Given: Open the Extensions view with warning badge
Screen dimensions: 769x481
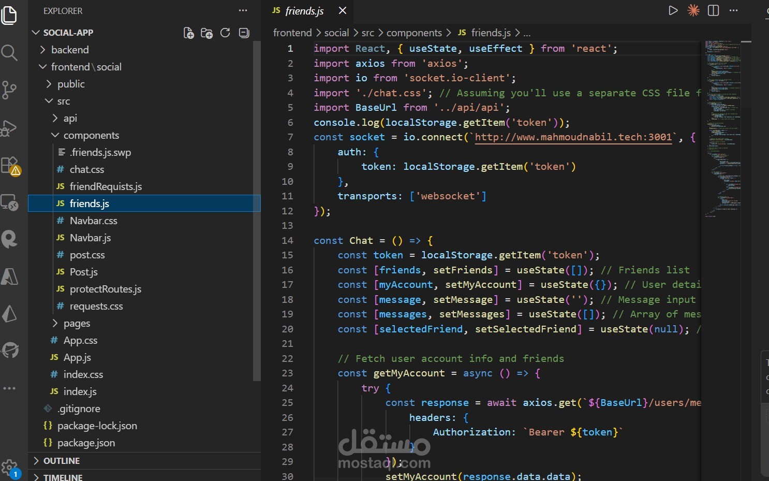Looking at the screenshot, I should (10, 166).
